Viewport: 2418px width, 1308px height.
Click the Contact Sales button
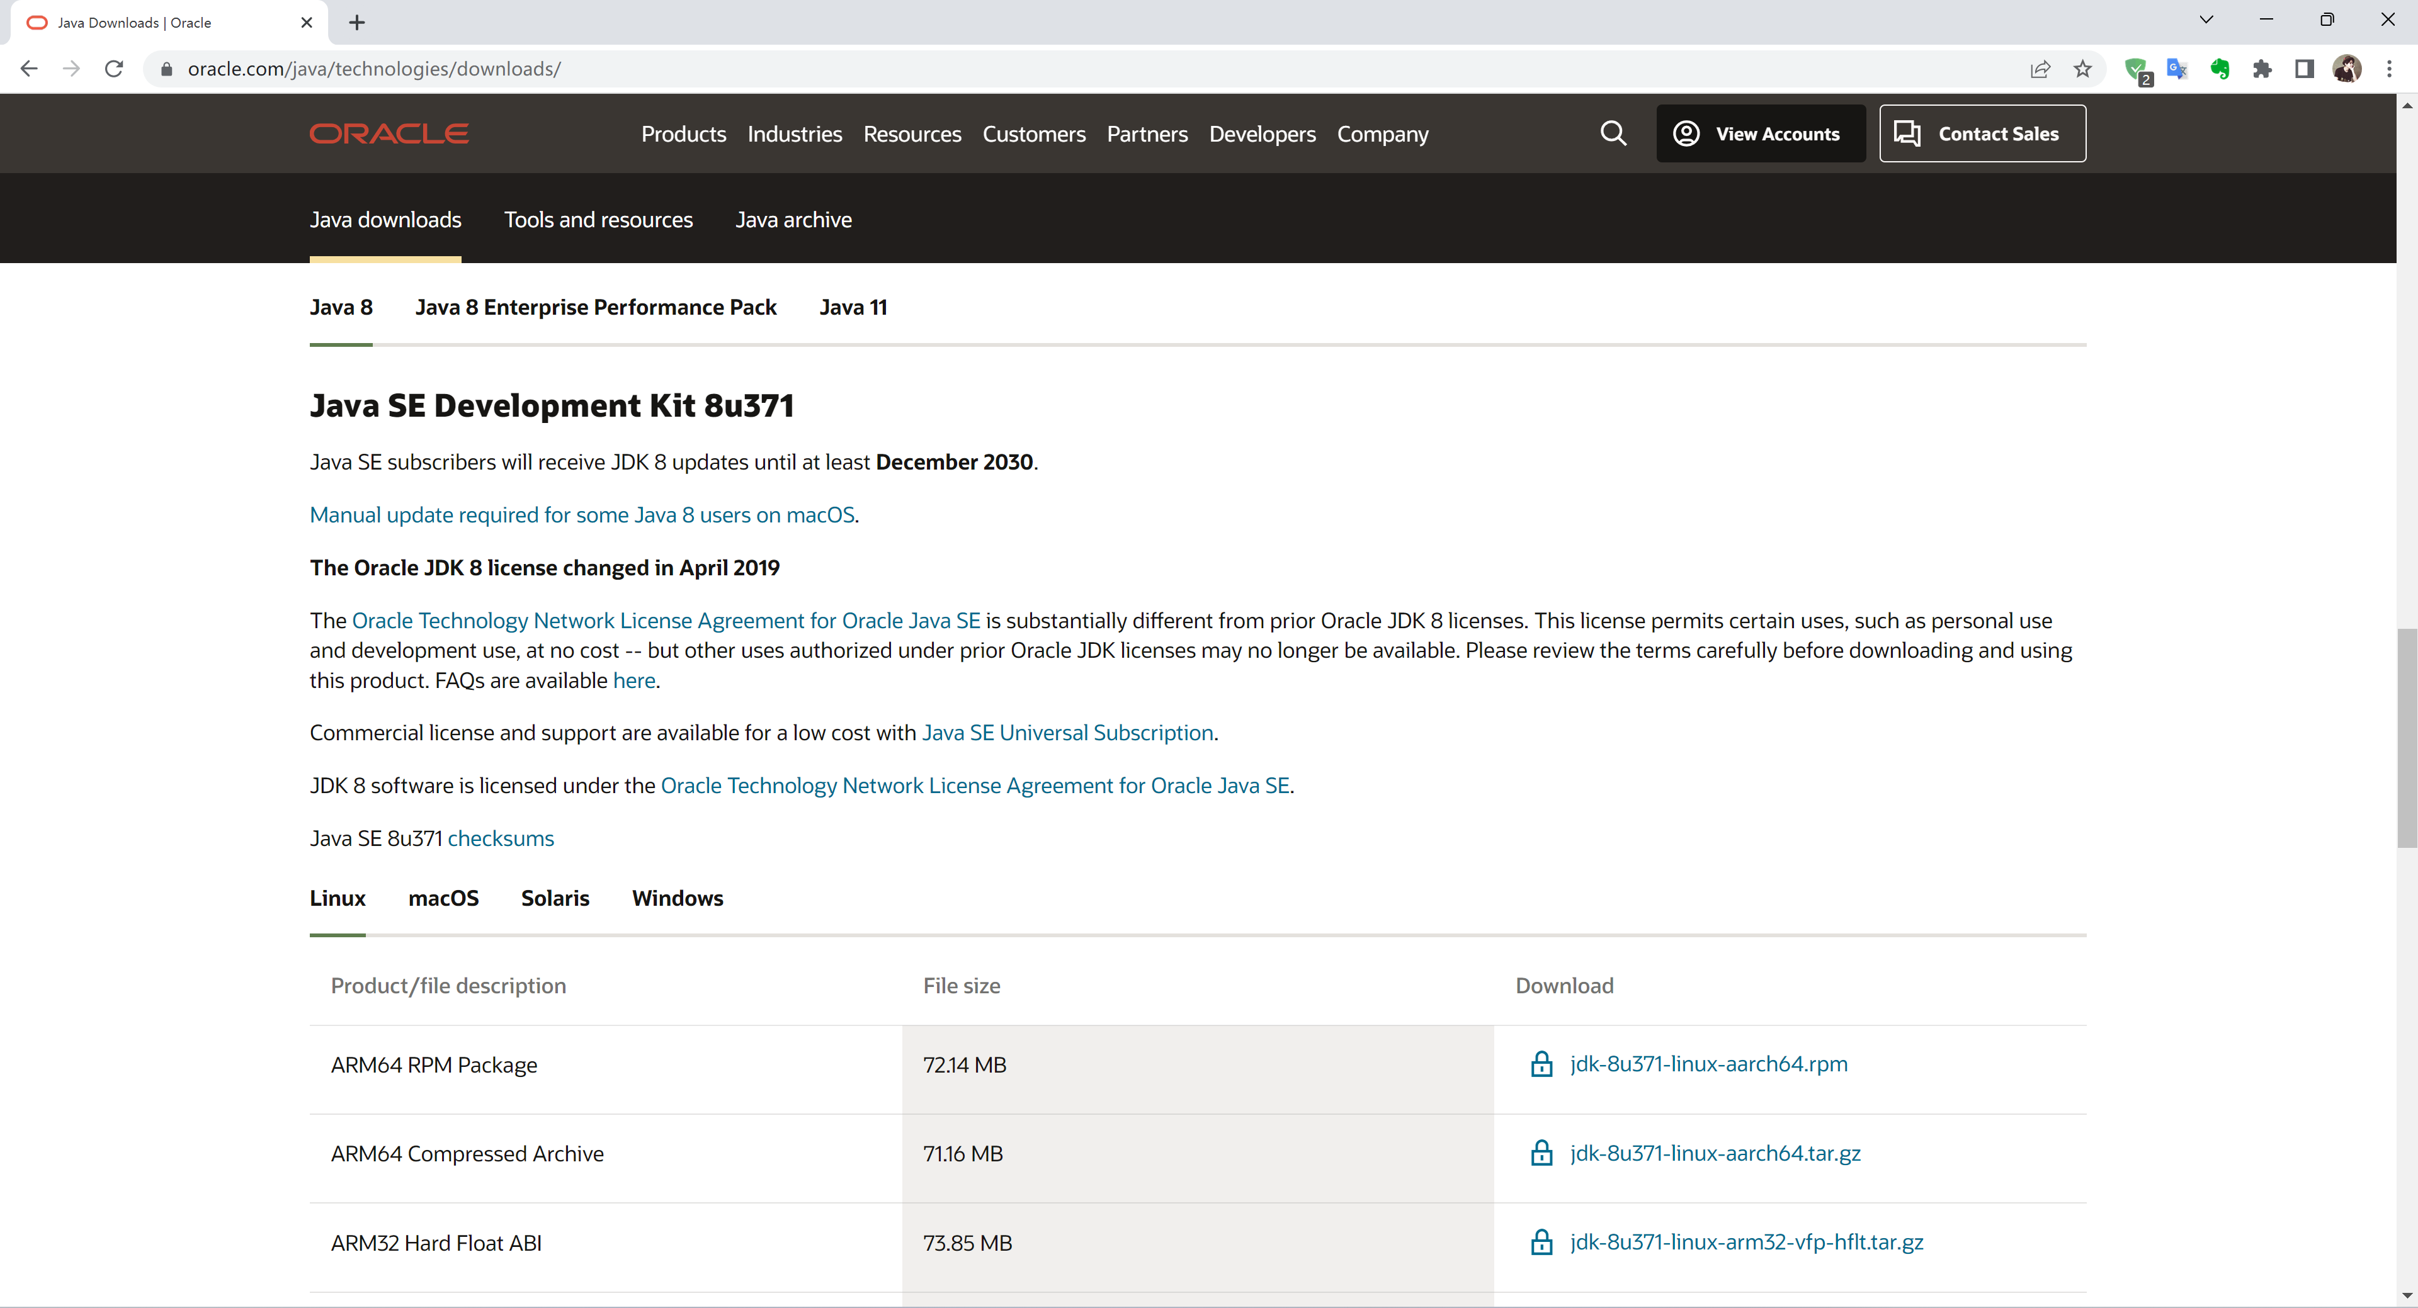pyautogui.click(x=1982, y=133)
